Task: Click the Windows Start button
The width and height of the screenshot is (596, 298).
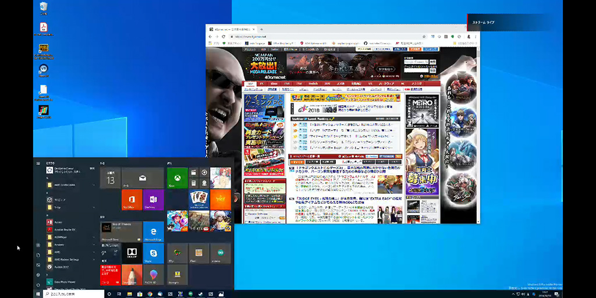Action: point(38,294)
